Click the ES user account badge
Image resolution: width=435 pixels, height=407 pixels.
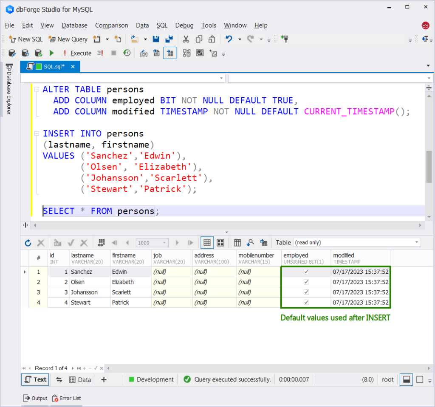(x=425, y=25)
